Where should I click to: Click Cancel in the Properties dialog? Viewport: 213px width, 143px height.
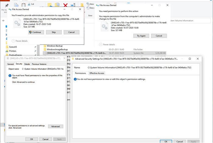(46, 139)
